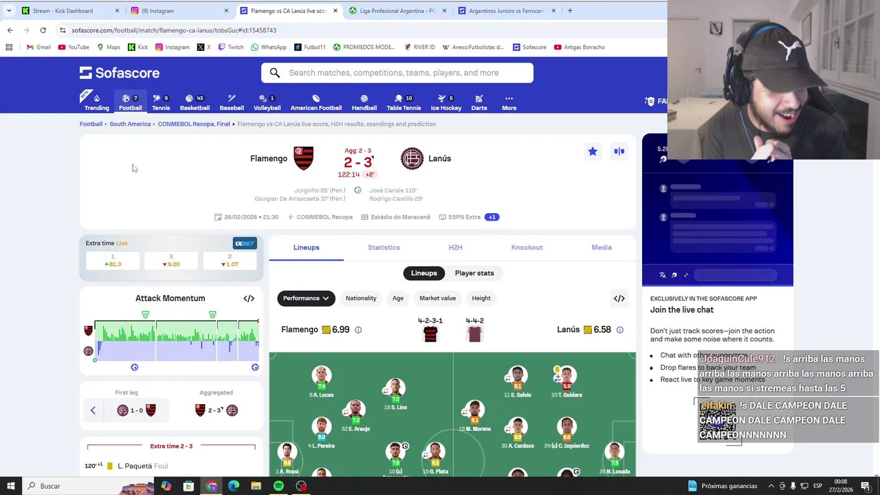The image size is (880, 495).
Task: Open the Futbol11 bookmark
Action: click(310, 47)
